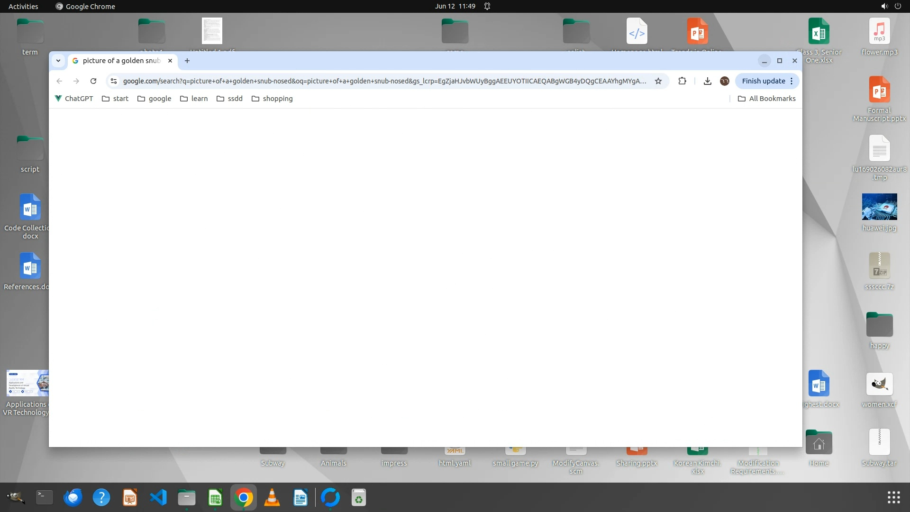View site information icon in address bar
This screenshot has height=512, width=910.
[114, 81]
